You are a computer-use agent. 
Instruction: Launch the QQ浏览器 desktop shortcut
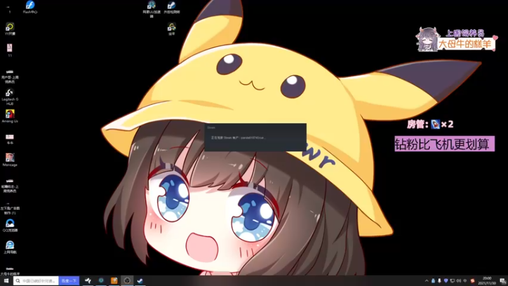(x=10, y=226)
